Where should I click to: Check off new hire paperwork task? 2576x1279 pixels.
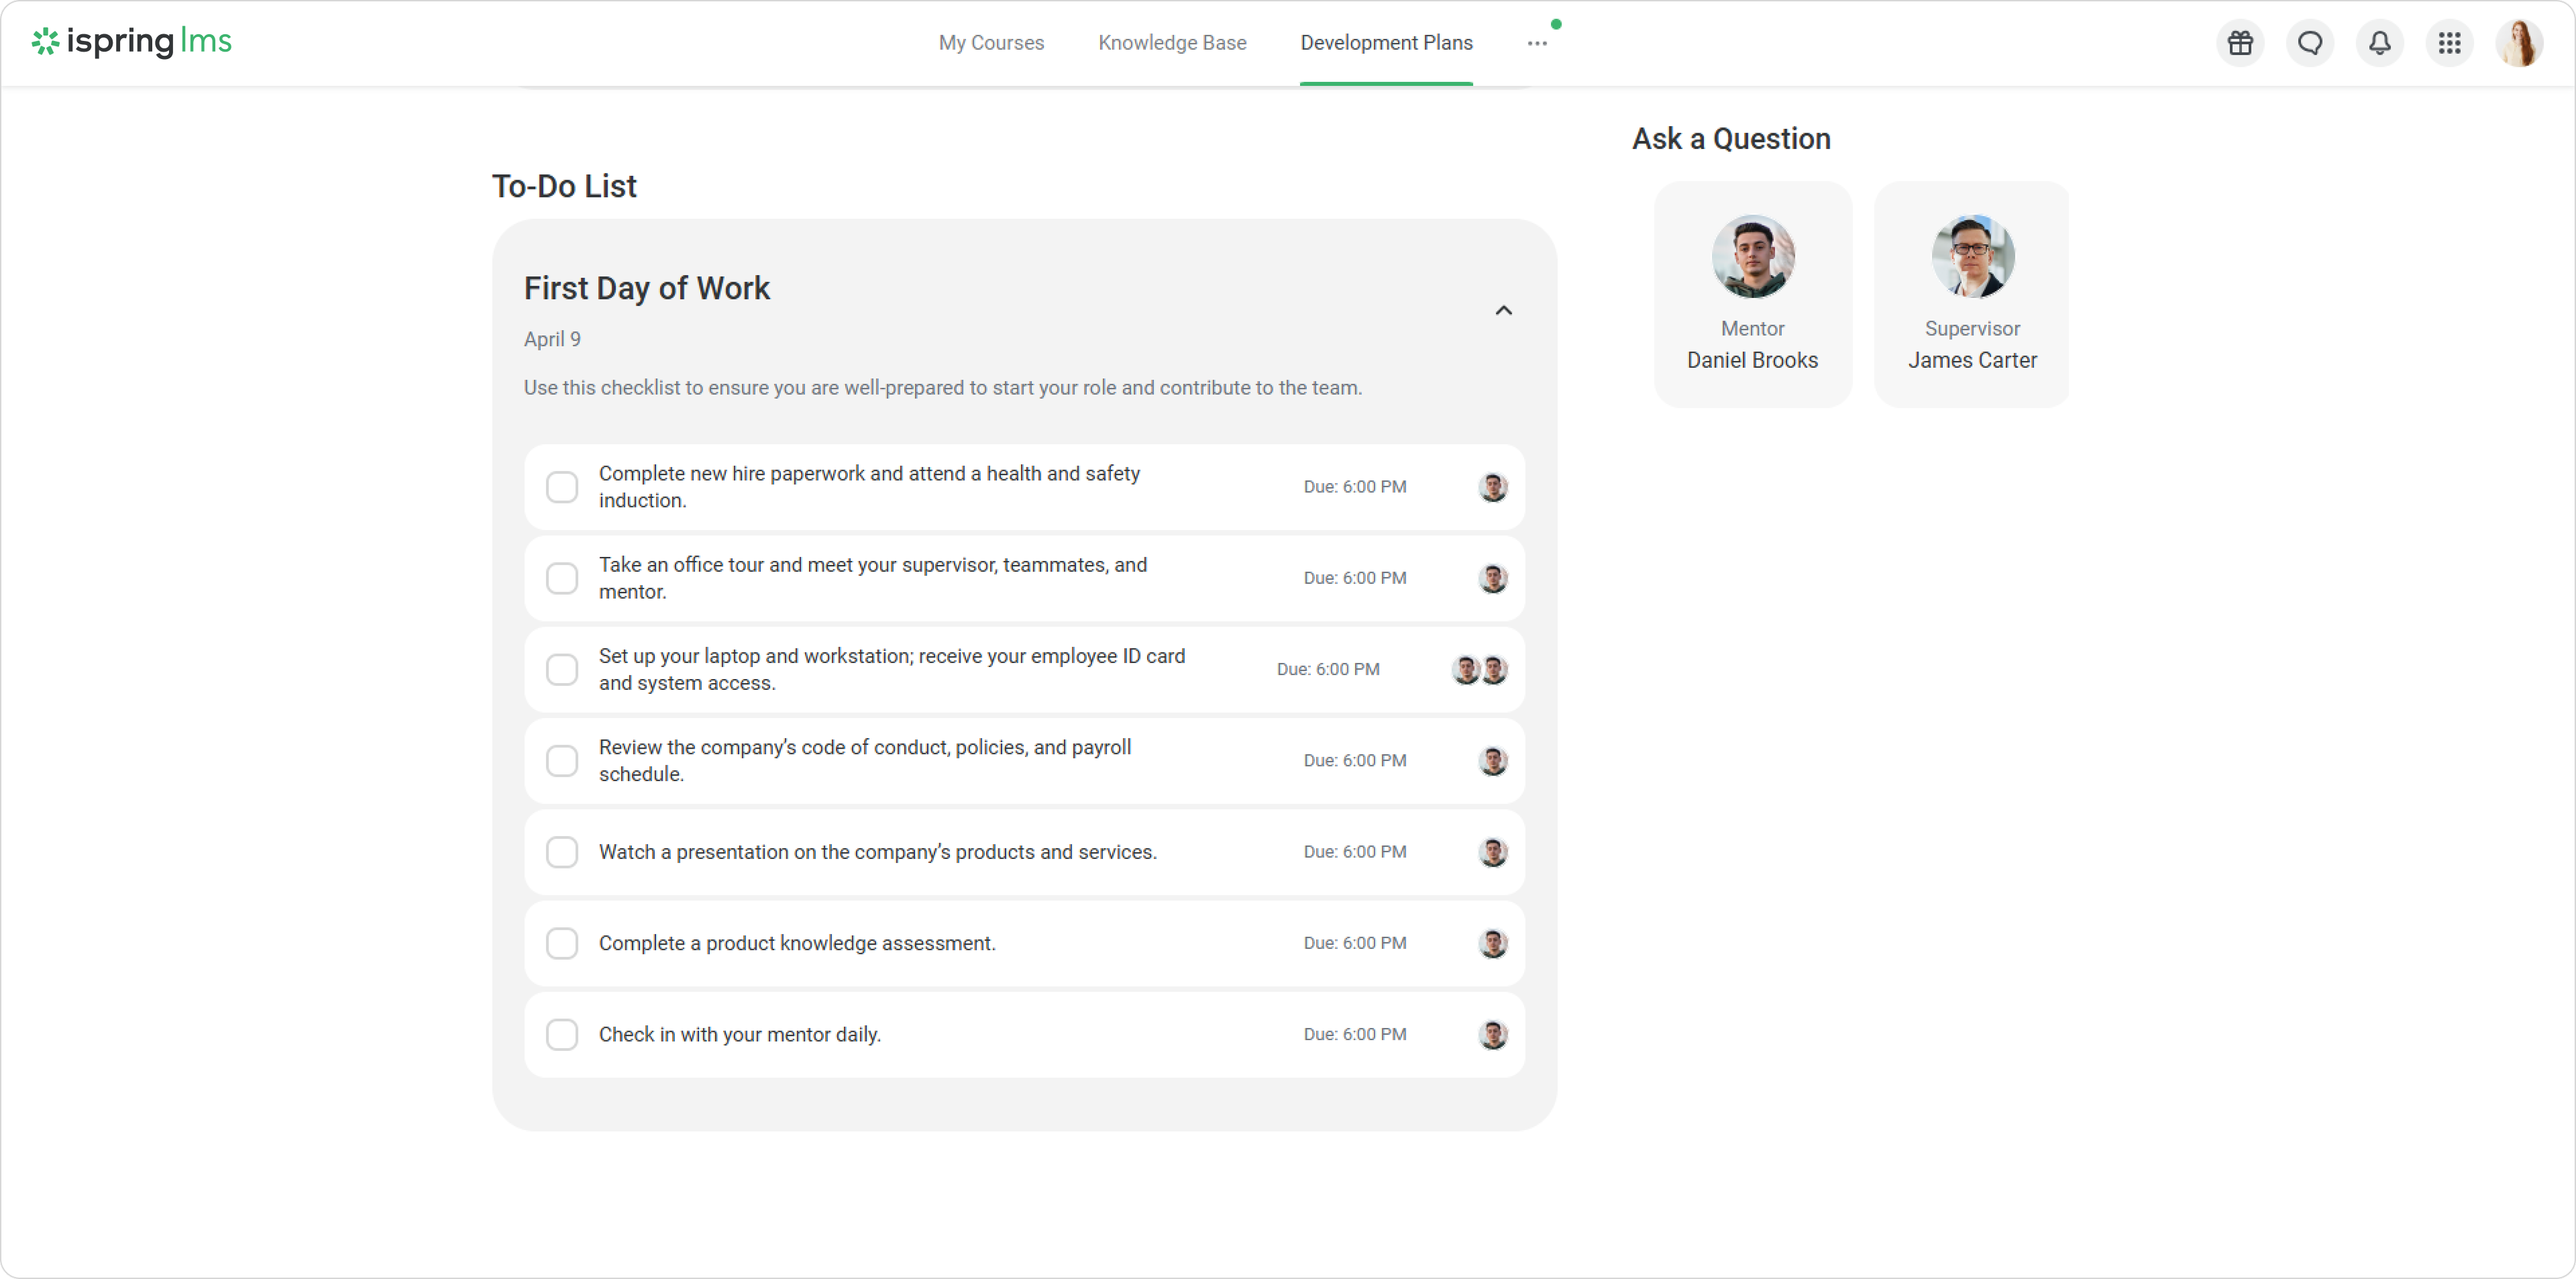562,487
